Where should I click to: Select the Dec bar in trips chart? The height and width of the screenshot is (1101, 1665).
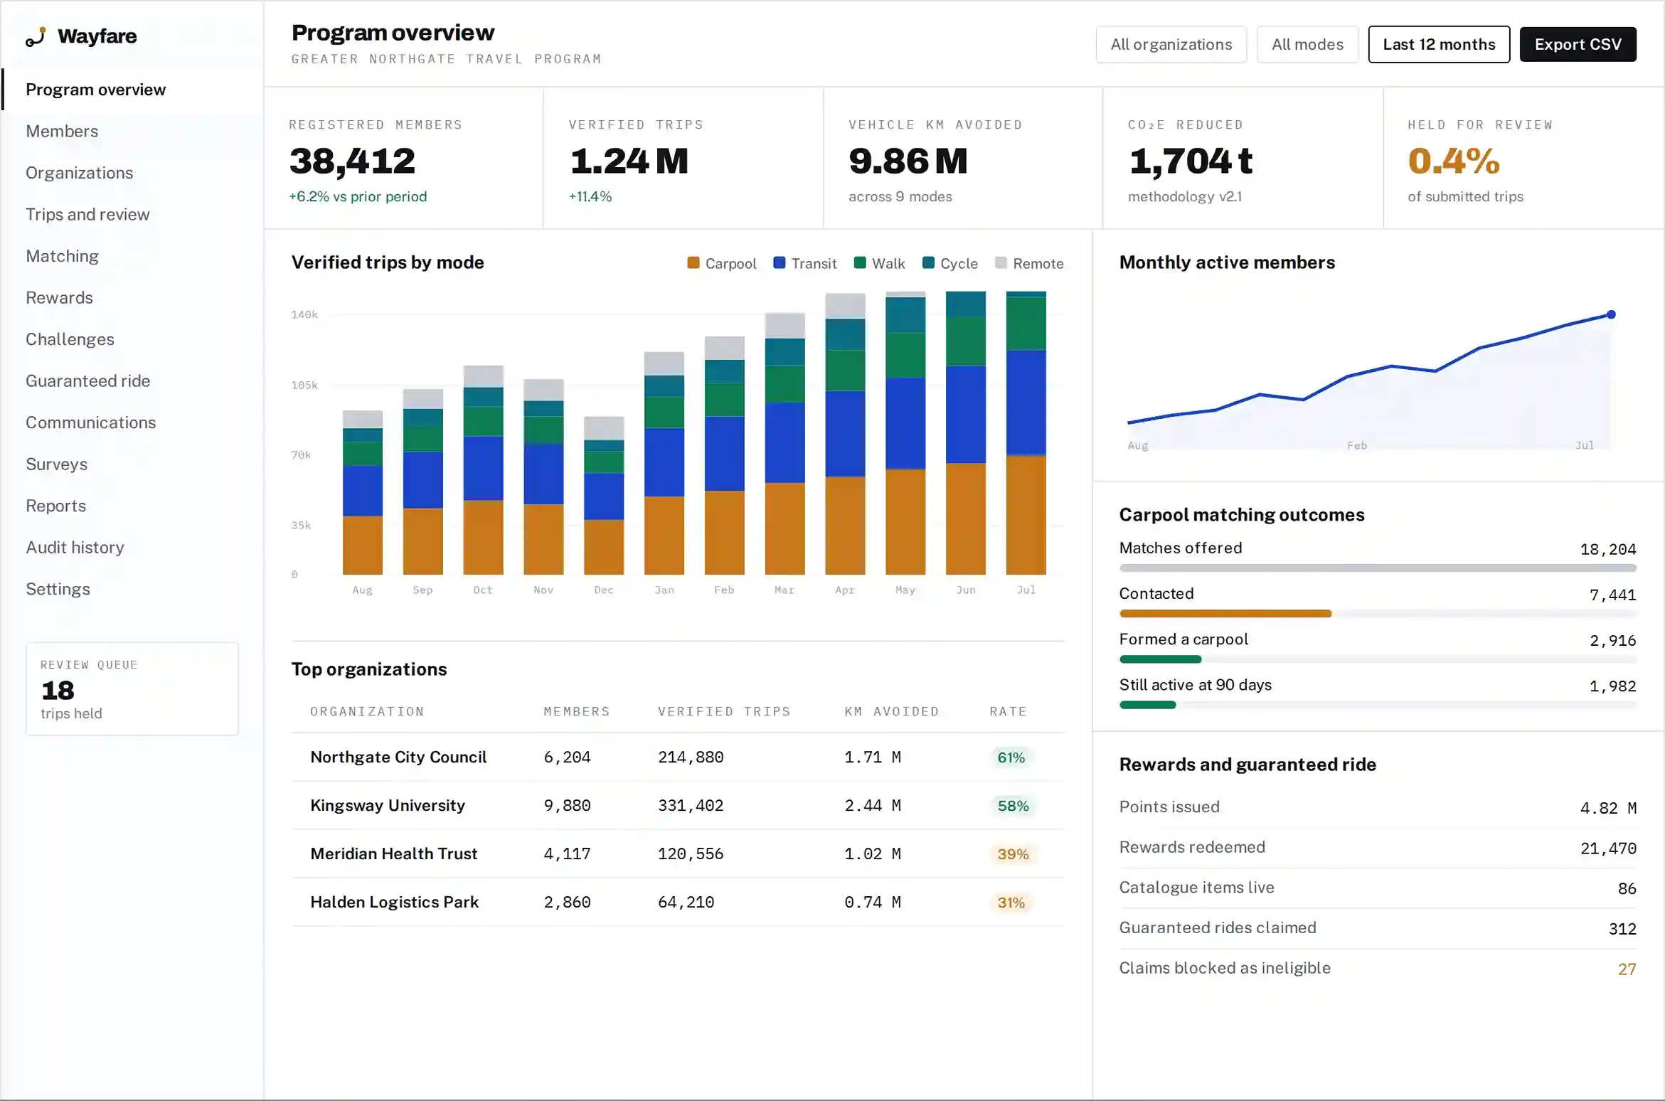coord(604,496)
